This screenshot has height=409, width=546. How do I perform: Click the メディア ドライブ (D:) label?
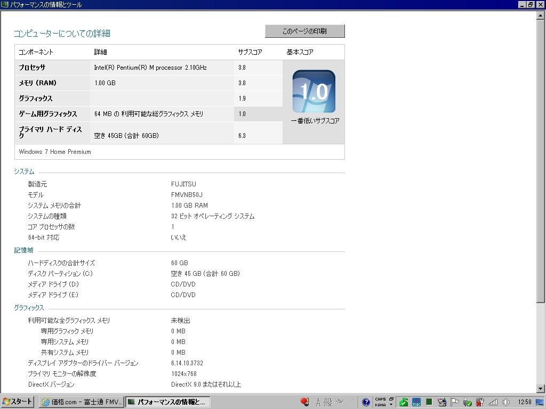53,284
